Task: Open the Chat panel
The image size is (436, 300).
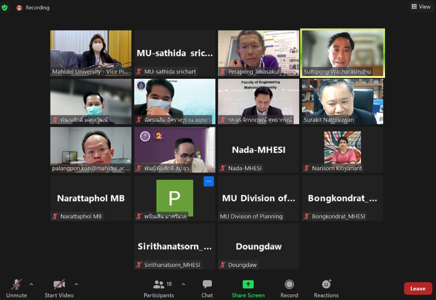Action: 207,287
